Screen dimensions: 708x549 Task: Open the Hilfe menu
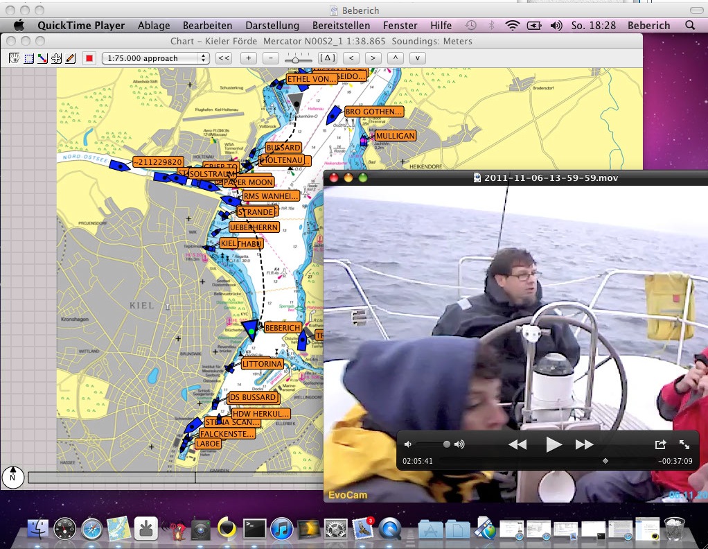[441, 26]
